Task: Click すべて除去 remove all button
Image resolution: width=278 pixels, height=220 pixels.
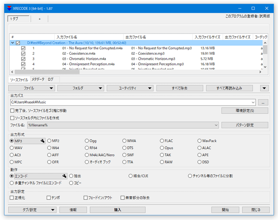Action: pos(180,88)
